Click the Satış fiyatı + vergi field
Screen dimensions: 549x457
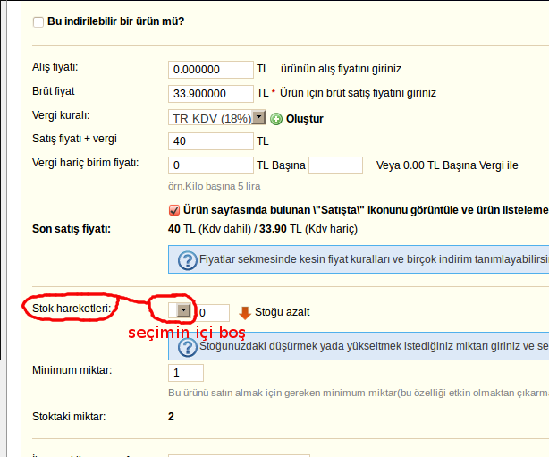click(211, 141)
